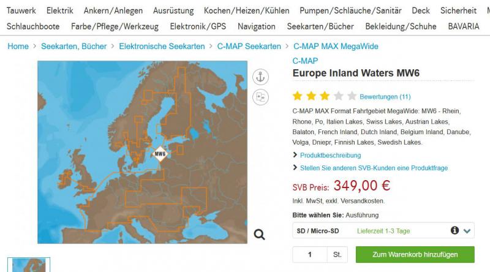The width and height of the screenshot is (490, 272).
Task: Click the C-MAP brand link
Action: (305, 61)
